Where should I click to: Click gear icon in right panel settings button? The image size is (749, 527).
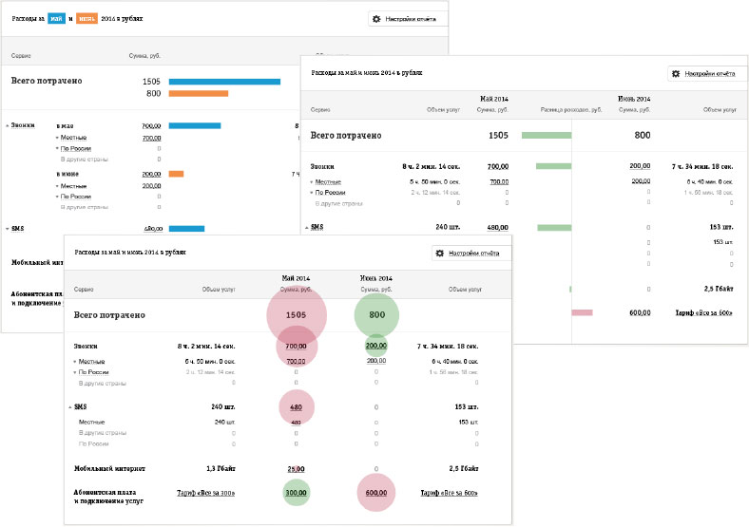coord(676,73)
